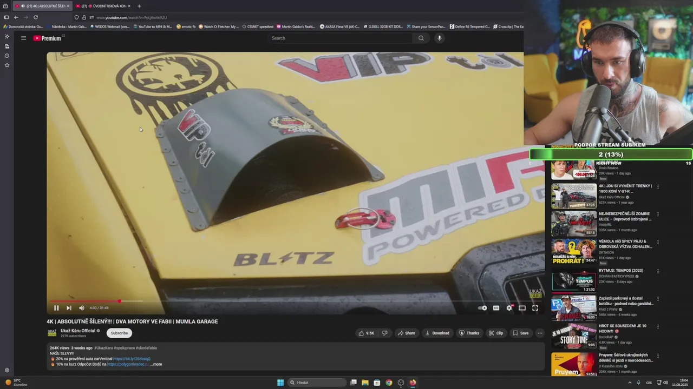693x389 pixels.
Task: Reload the current page
Action: [36, 17]
